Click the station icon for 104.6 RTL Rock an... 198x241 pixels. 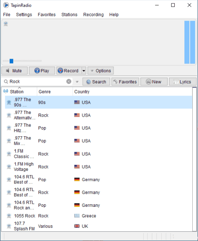(x=9, y=205)
